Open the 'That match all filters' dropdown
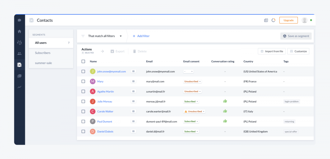 [105, 36]
